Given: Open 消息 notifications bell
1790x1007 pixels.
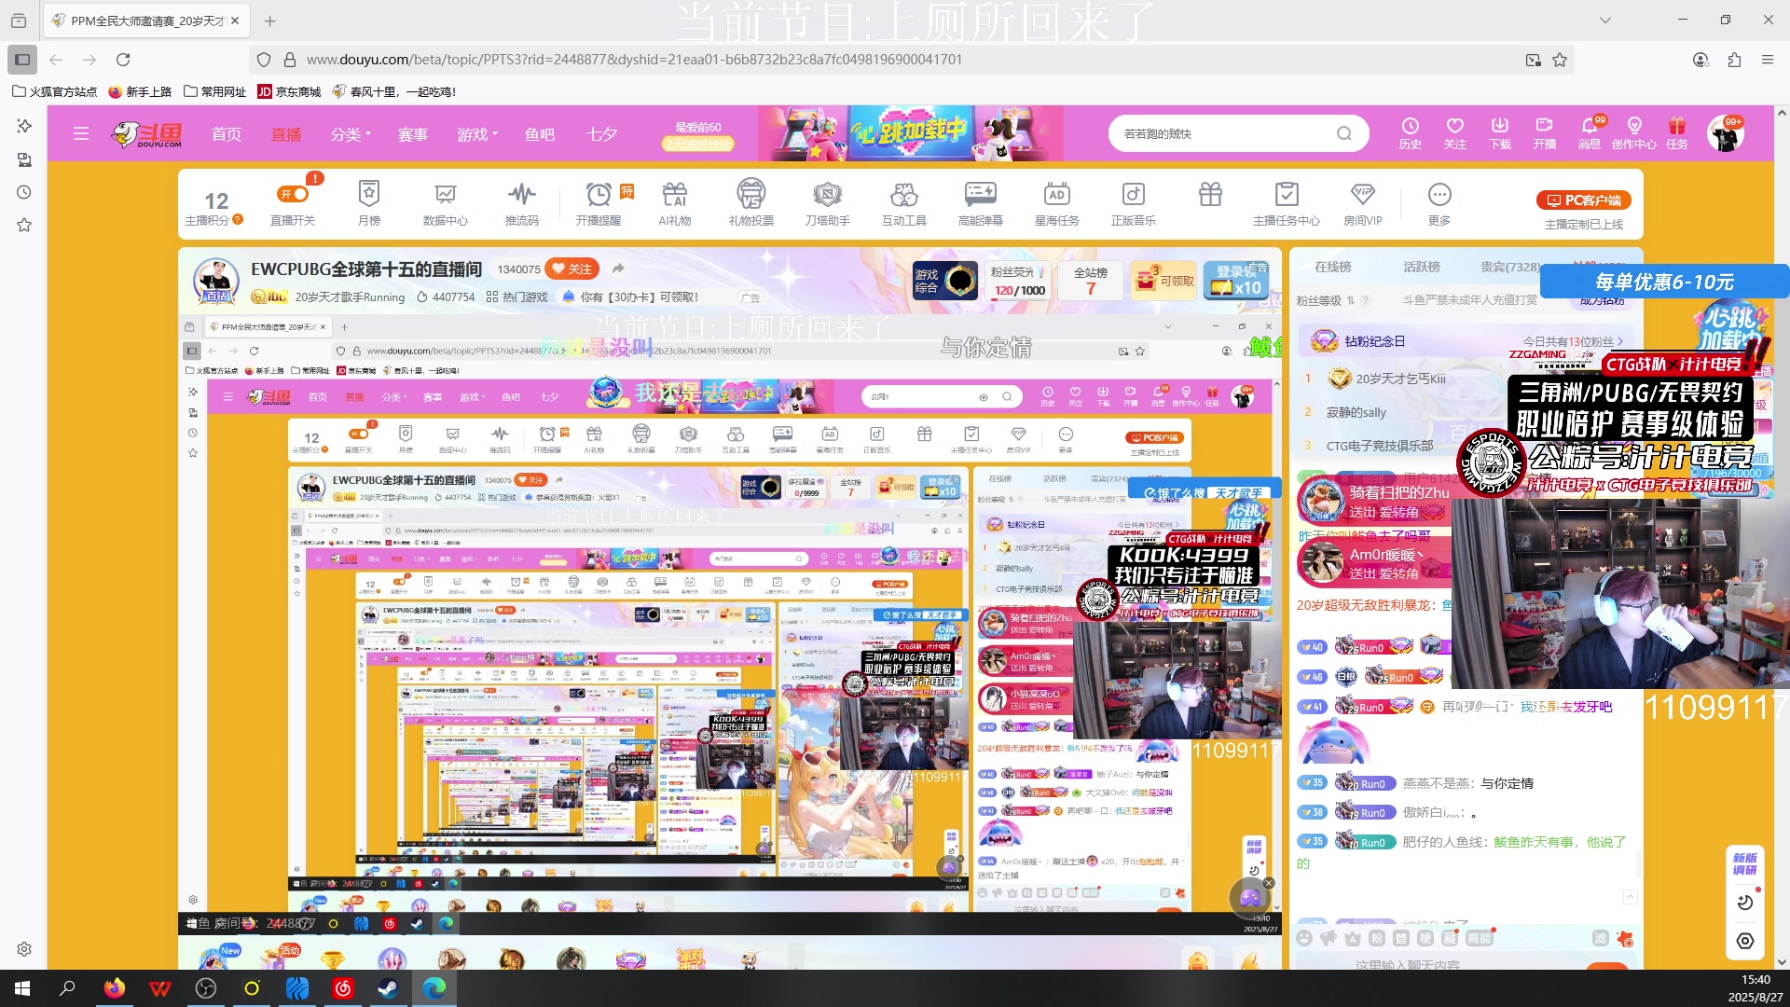Looking at the screenshot, I should tap(1590, 133).
